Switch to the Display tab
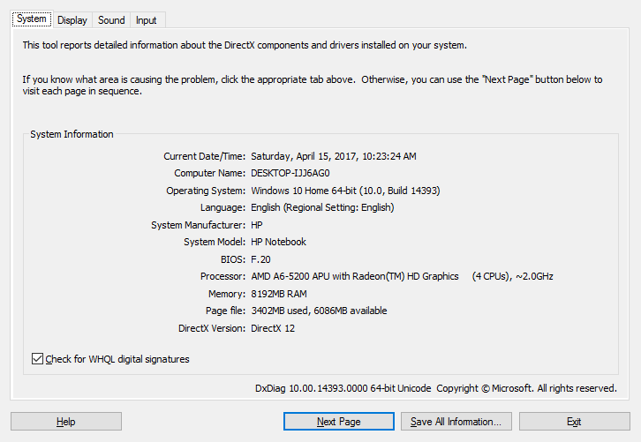 [x=72, y=20]
